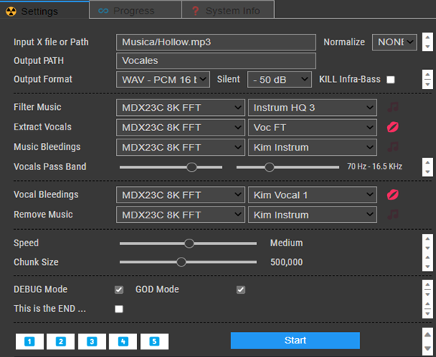Click the down arrow in This is the END row
This screenshot has width=436, height=357.
tap(428, 314)
